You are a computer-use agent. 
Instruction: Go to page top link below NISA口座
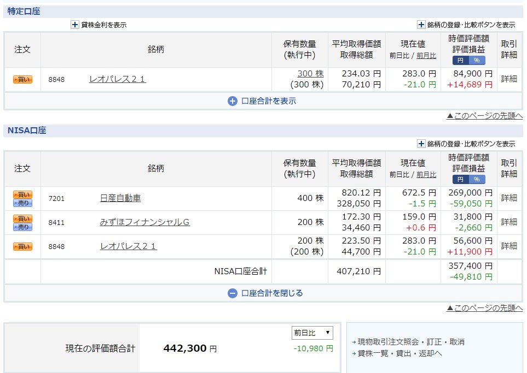[485, 308]
